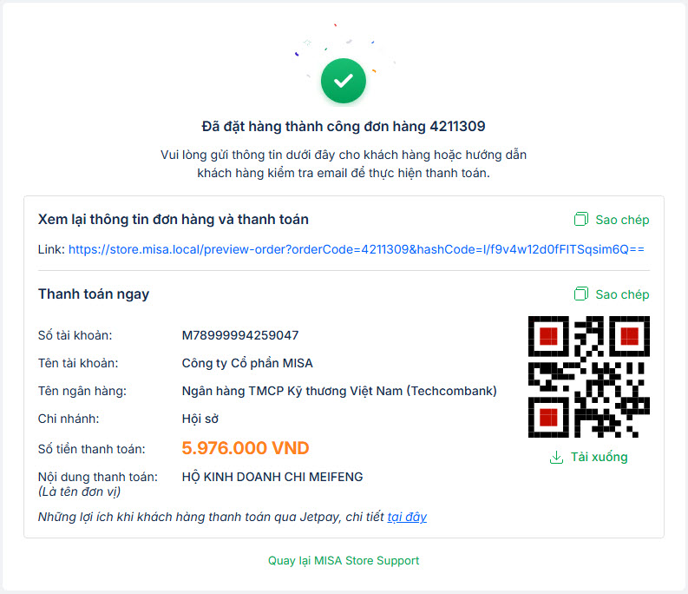
Task: Click the Xem lại thông tin đơn hàng heading
Action: point(174,220)
